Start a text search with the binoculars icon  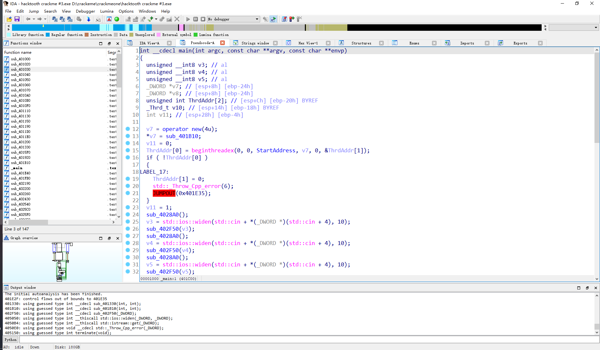62,19
